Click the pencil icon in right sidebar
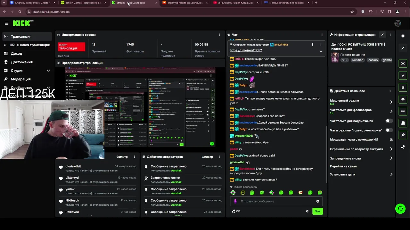This screenshot has width=410, height=230. 403,48
